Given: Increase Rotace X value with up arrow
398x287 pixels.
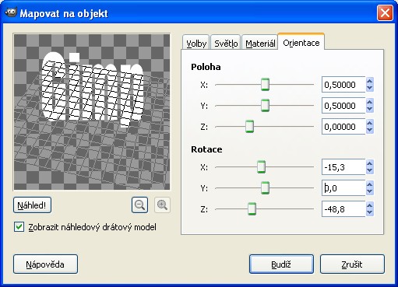Looking at the screenshot, I should [370, 163].
